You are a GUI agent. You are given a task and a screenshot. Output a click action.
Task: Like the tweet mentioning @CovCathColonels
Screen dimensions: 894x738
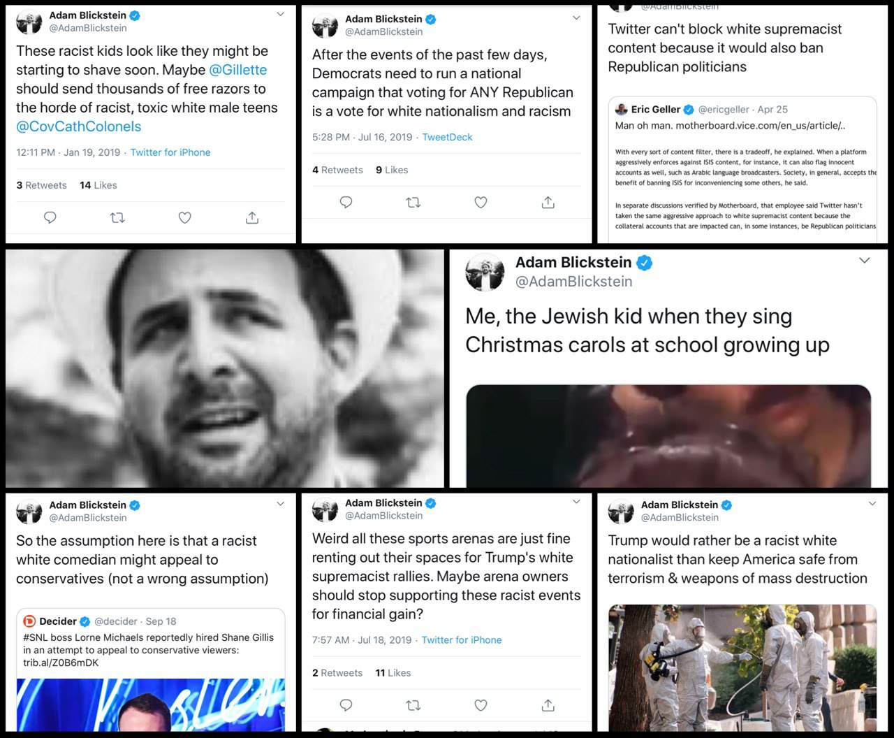(x=185, y=218)
